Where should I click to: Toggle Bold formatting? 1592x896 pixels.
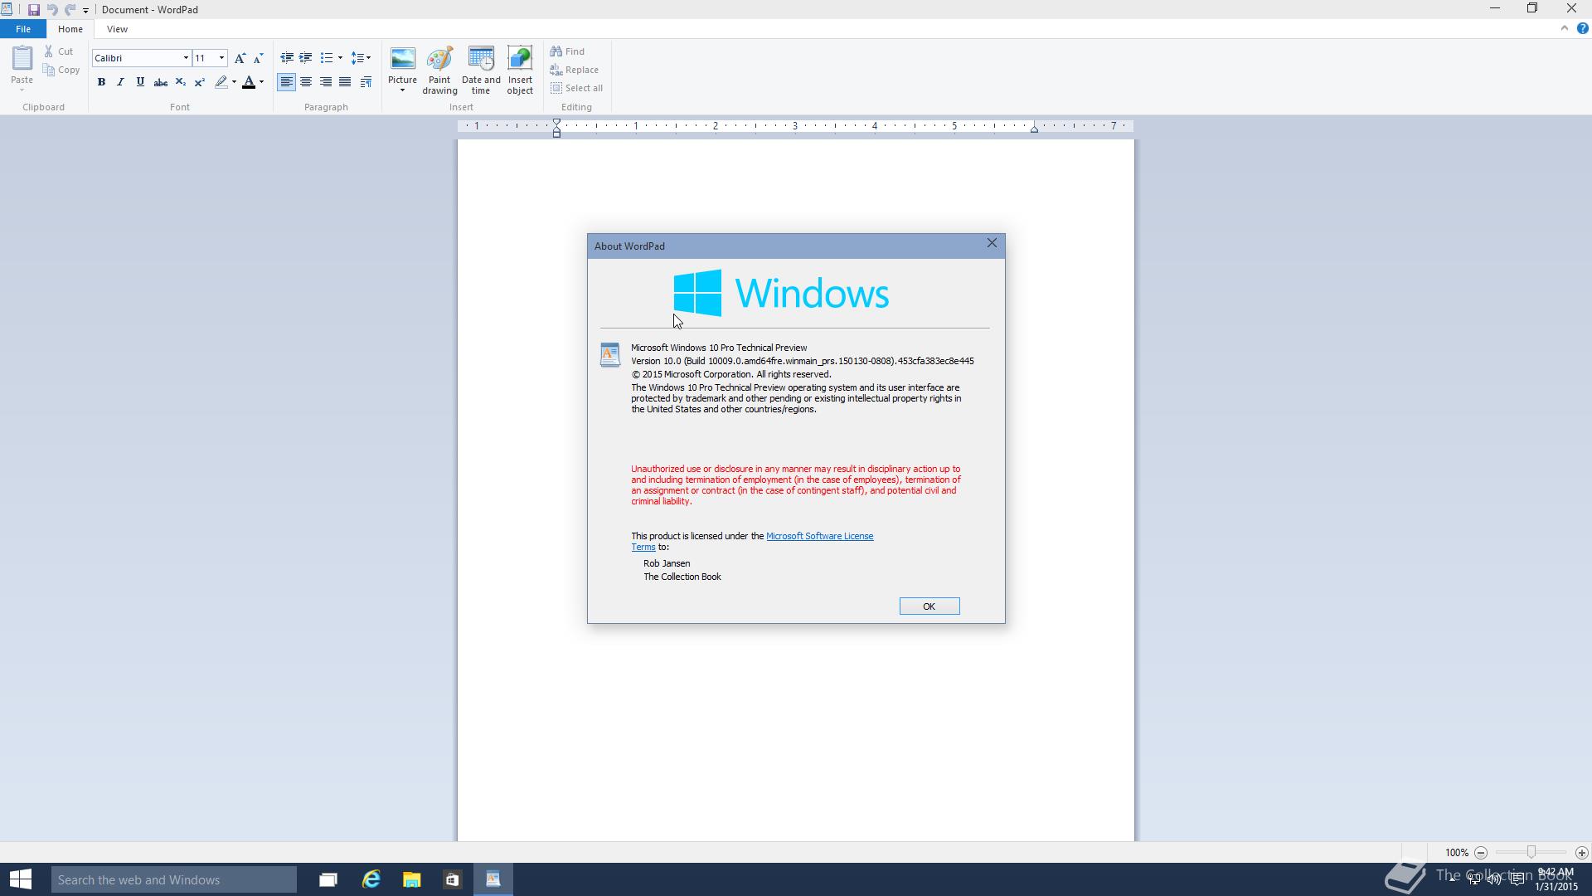[101, 82]
